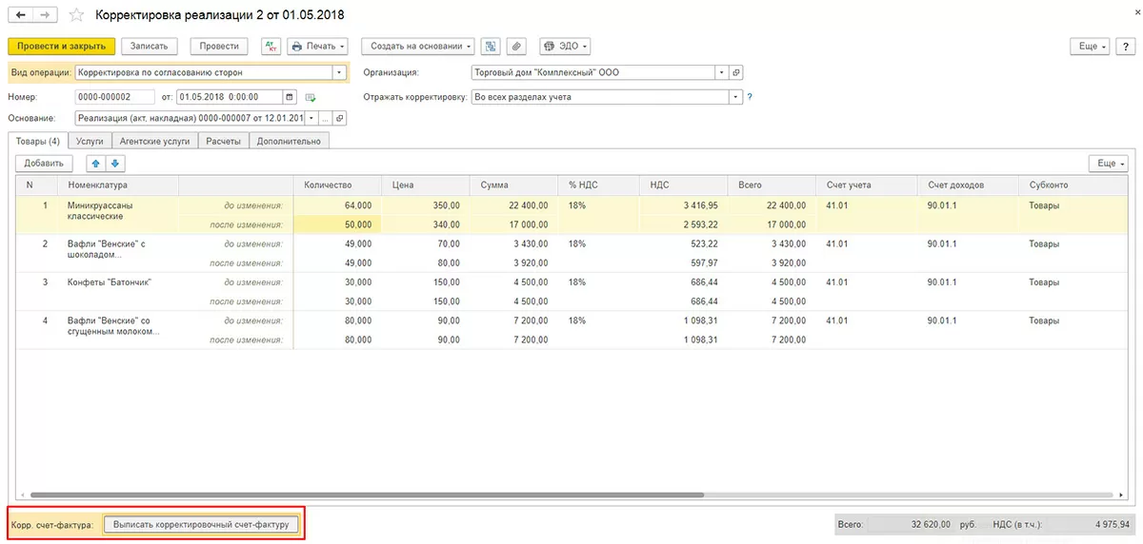
Task: Click the Номер input field
Action: [114, 97]
